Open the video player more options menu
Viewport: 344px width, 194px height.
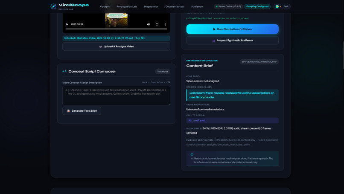click(166, 24)
